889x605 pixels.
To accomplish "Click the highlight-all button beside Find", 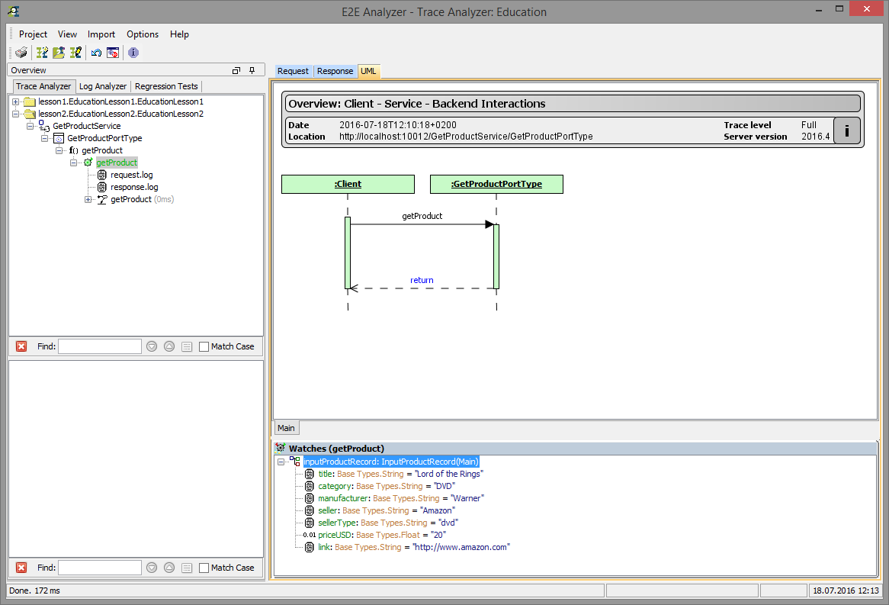I will tap(187, 346).
